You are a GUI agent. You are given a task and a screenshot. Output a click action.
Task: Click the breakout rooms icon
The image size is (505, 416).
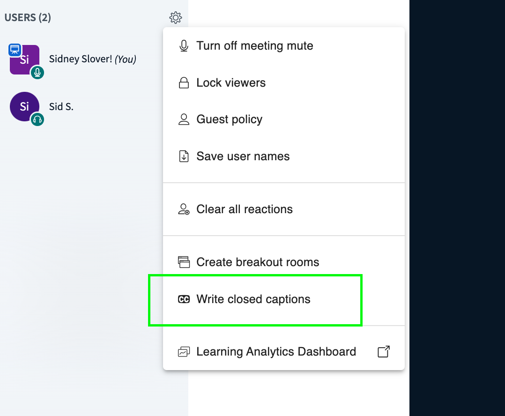pos(184,262)
